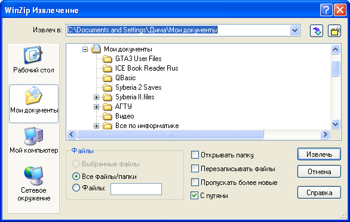This screenshot has height=222, width=350.
Task: Expand the Syberia II.files folder
Action: coord(96,98)
